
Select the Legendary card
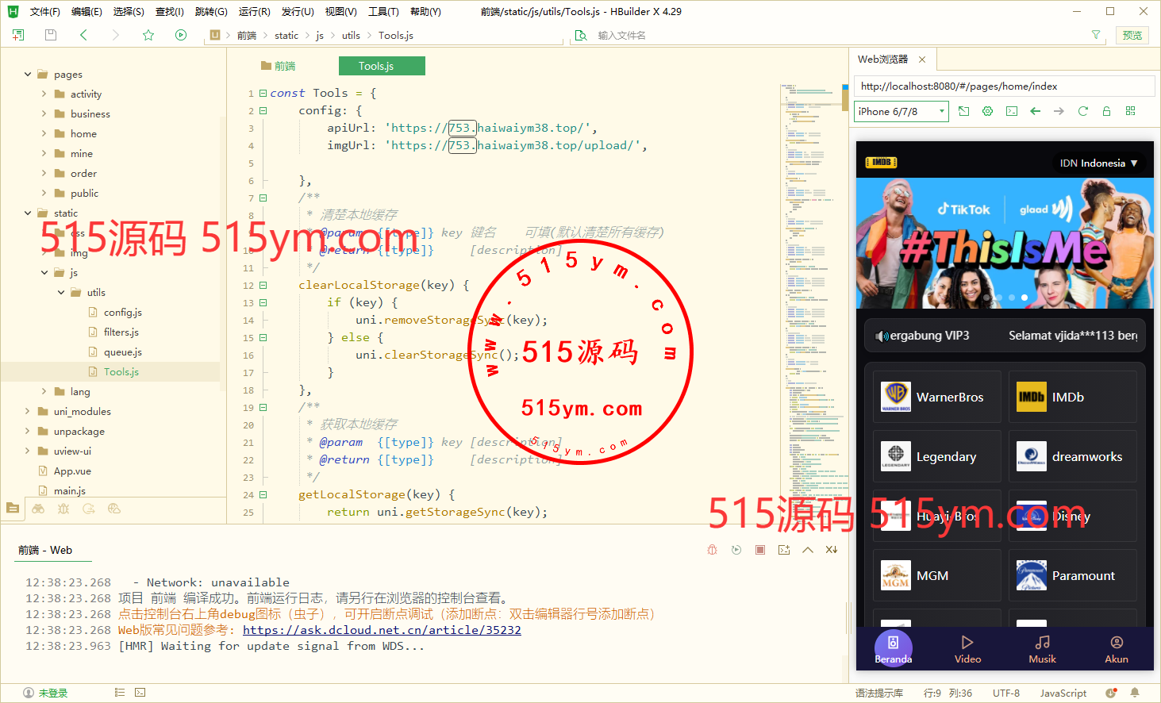click(937, 456)
